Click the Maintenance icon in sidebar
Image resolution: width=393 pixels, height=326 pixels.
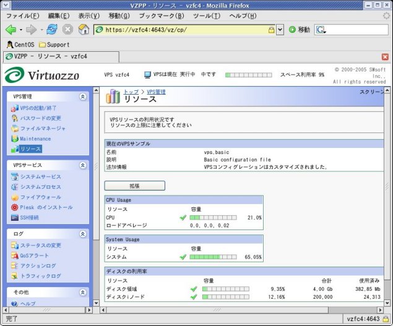[x=15, y=139]
